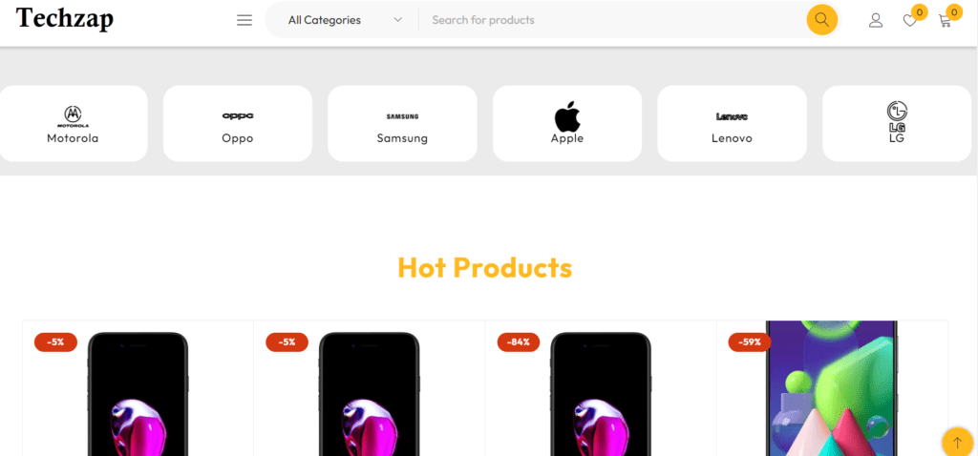Select the Motorola brand logo
Viewport: 978px width, 456px height.
[x=73, y=115]
